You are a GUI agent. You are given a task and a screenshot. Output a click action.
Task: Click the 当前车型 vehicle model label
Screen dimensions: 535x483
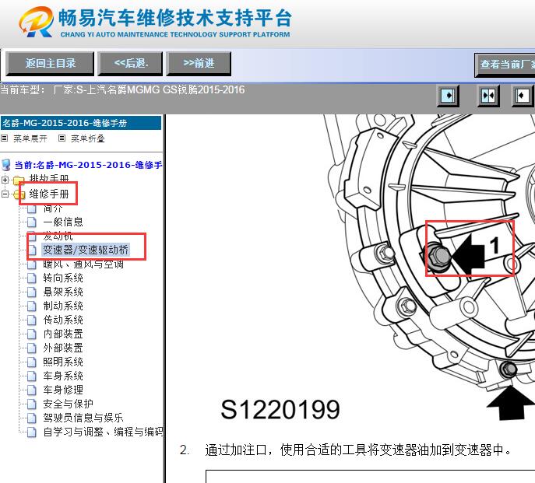[x=122, y=89]
